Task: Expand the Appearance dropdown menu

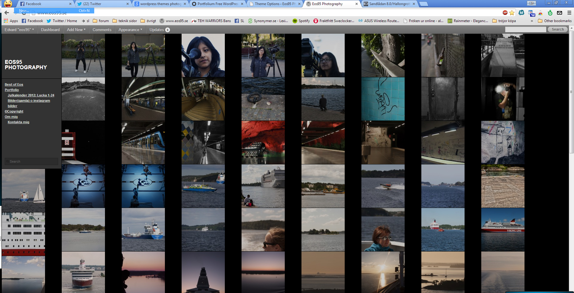Action: pyautogui.click(x=130, y=30)
